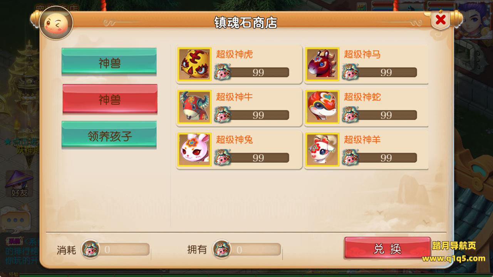
Task: Select the 超级神牛 ox pet icon
Action: point(195,107)
